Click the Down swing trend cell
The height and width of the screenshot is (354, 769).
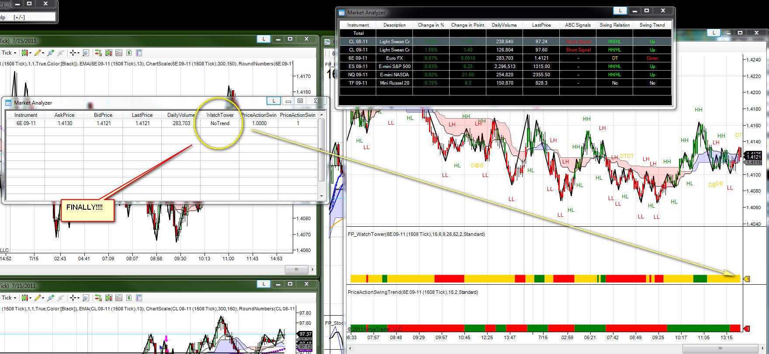point(652,58)
